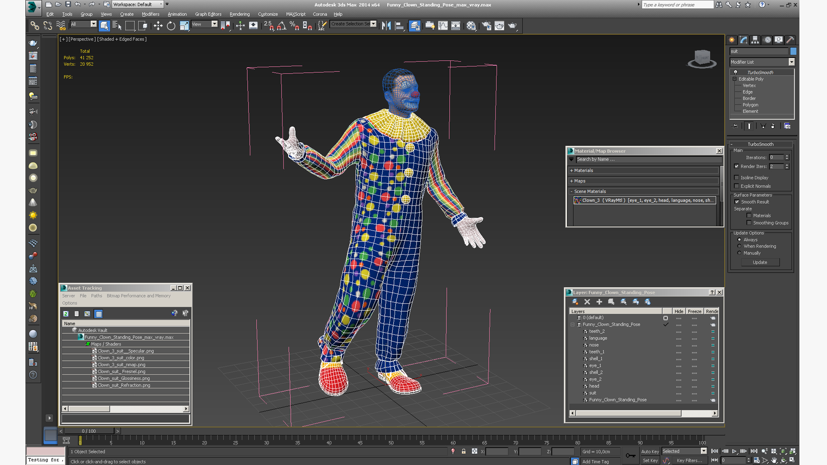This screenshot has height=465, width=827.
Task: Open the Key Filters dialog
Action: (689, 460)
